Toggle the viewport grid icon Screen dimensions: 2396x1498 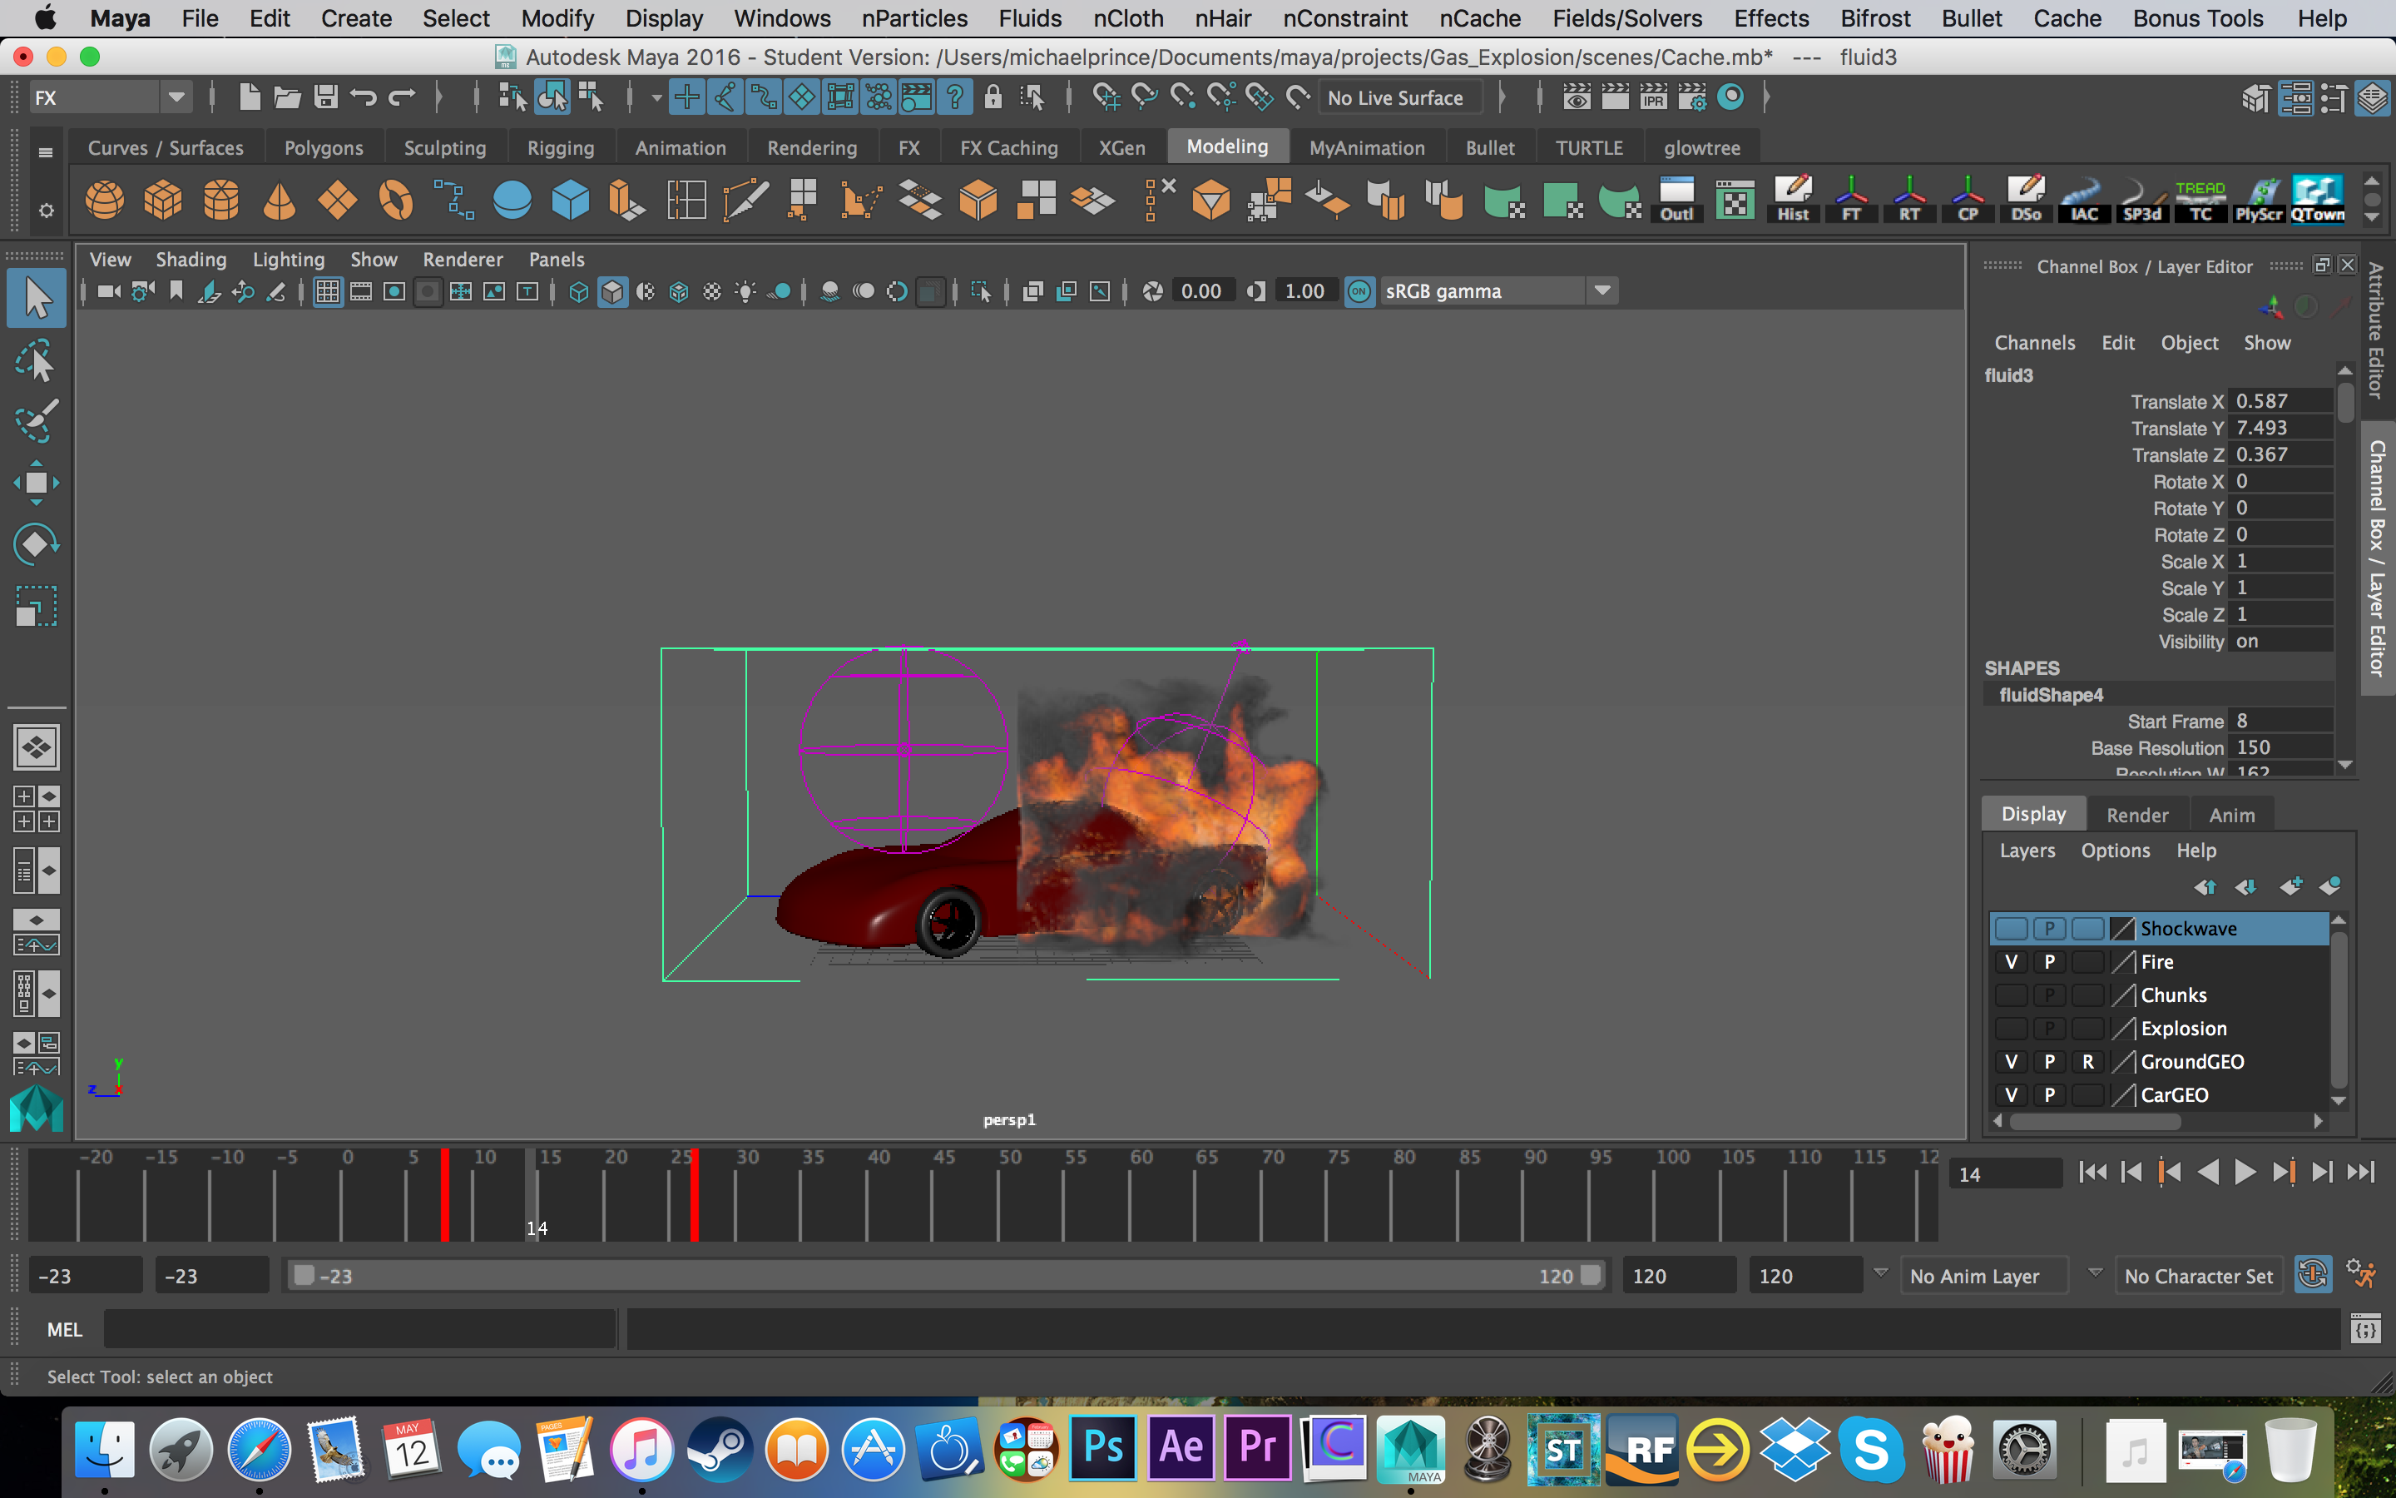pos(327,292)
